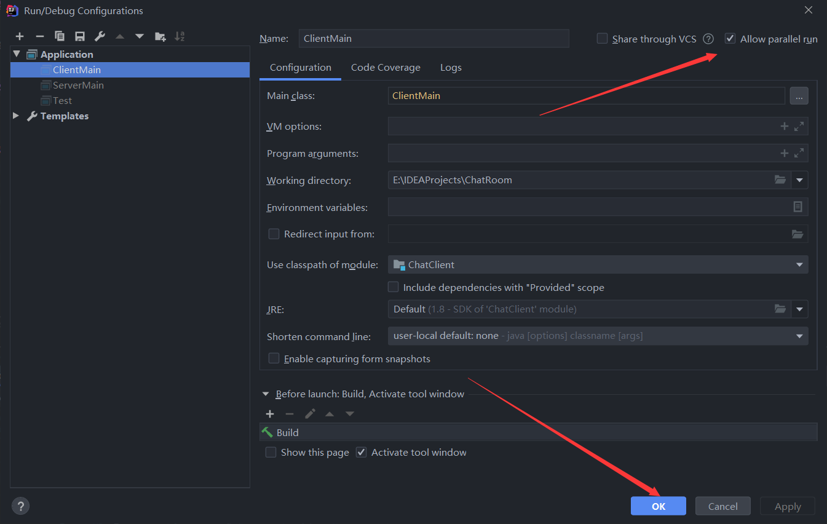Select the Build task row

tap(539, 432)
